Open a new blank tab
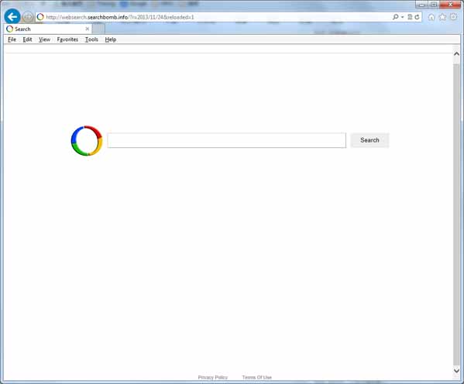464x384 pixels. [x=98, y=29]
